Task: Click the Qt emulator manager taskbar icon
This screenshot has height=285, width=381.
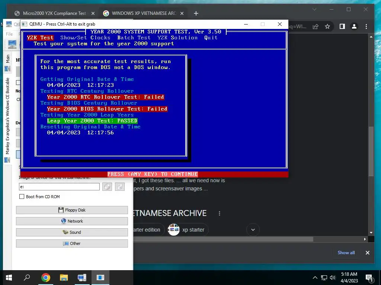Action: click(x=82, y=278)
